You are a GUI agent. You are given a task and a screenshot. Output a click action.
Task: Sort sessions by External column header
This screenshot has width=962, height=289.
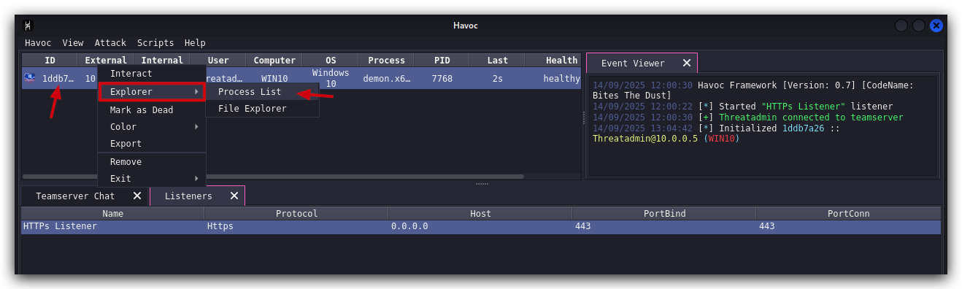pyautogui.click(x=106, y=61)
